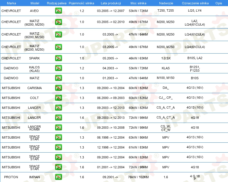
Task: Click the body code CJ_, CP_
Action: [166, 98]
